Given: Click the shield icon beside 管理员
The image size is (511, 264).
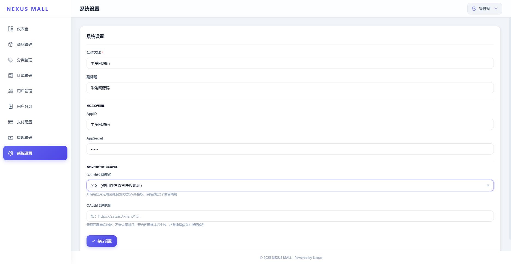Looking at the screenshot, I should [x=474, y=9].
